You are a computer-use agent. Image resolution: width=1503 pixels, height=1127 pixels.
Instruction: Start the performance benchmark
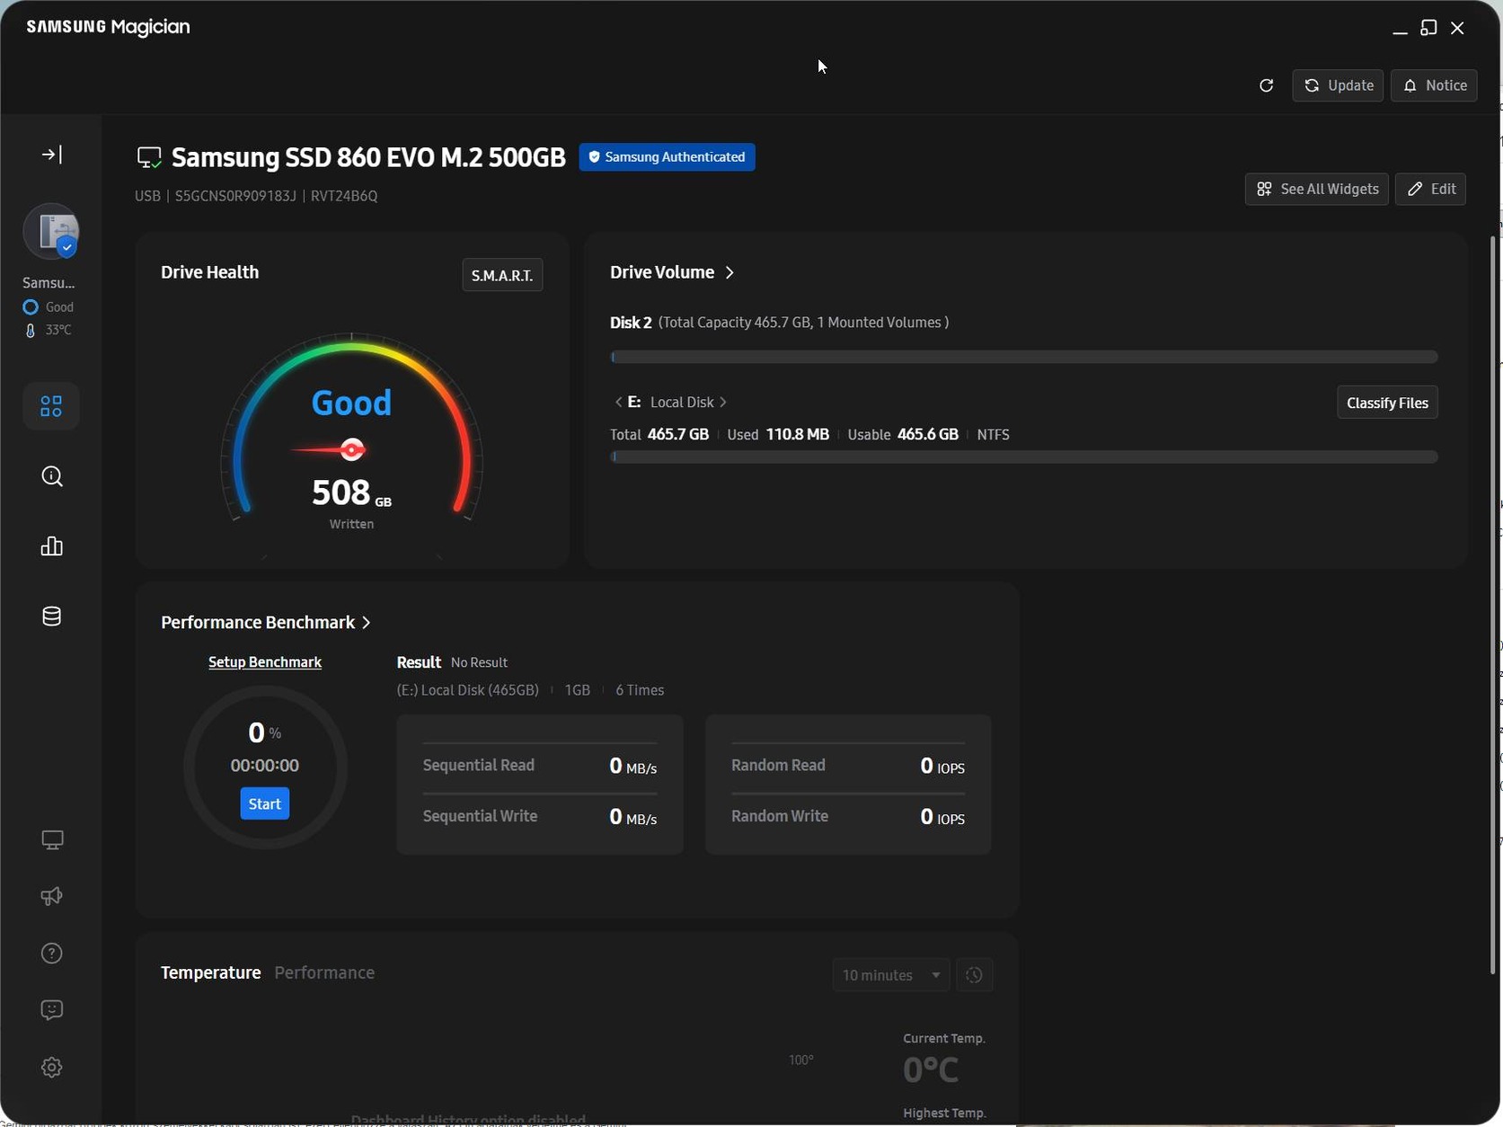pos(265,803)
